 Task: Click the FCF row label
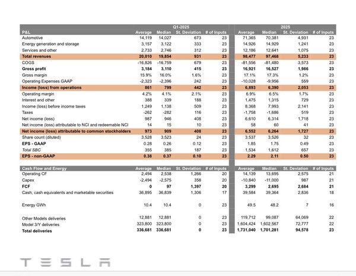[x=26, y=187]
